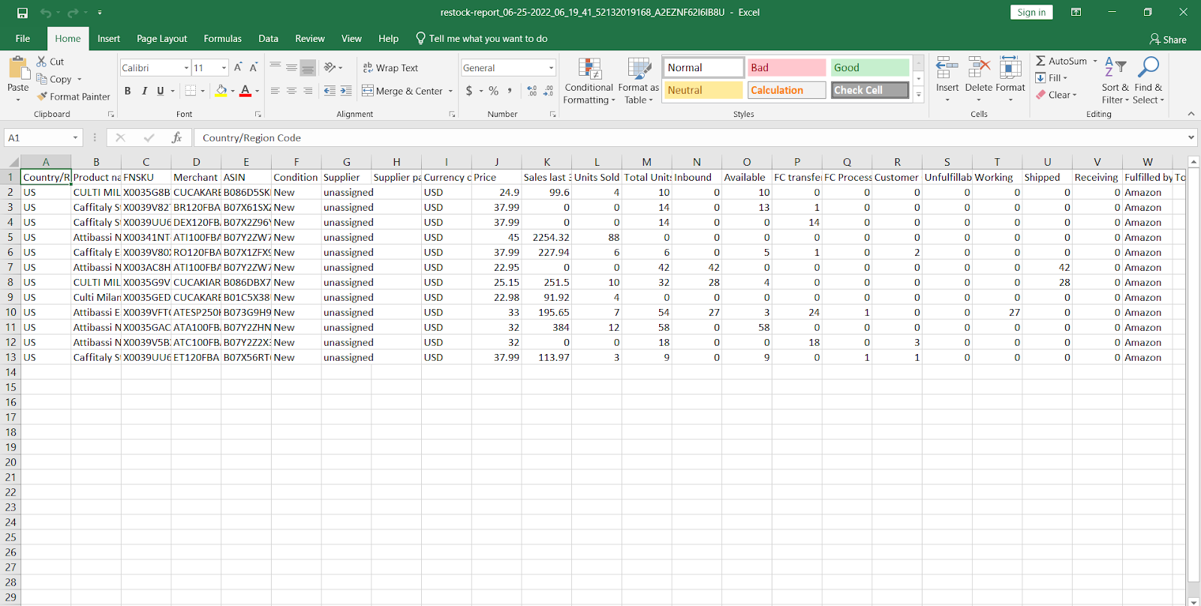
Task: Click the Conditional Formatting icon
Action: pos(589,69)
